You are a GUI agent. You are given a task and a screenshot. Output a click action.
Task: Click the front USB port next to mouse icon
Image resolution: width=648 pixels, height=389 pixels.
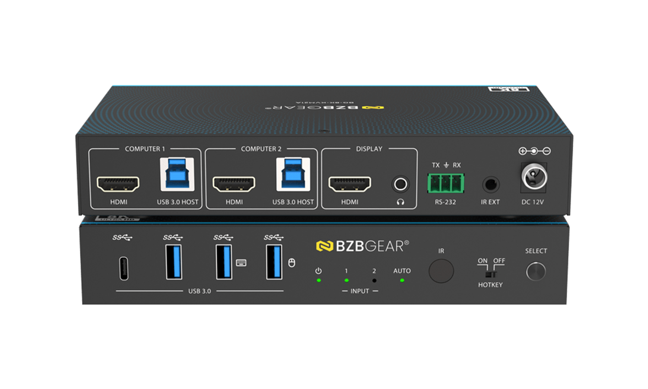point(274,262)
